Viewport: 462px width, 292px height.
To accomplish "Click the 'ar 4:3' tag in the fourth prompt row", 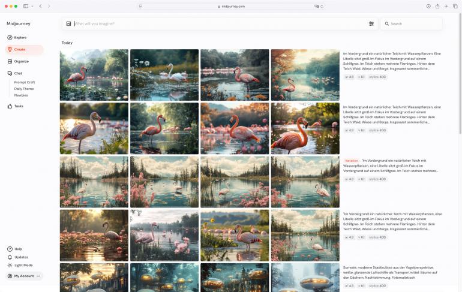I will pyautogui.click(x=349, y=237).
